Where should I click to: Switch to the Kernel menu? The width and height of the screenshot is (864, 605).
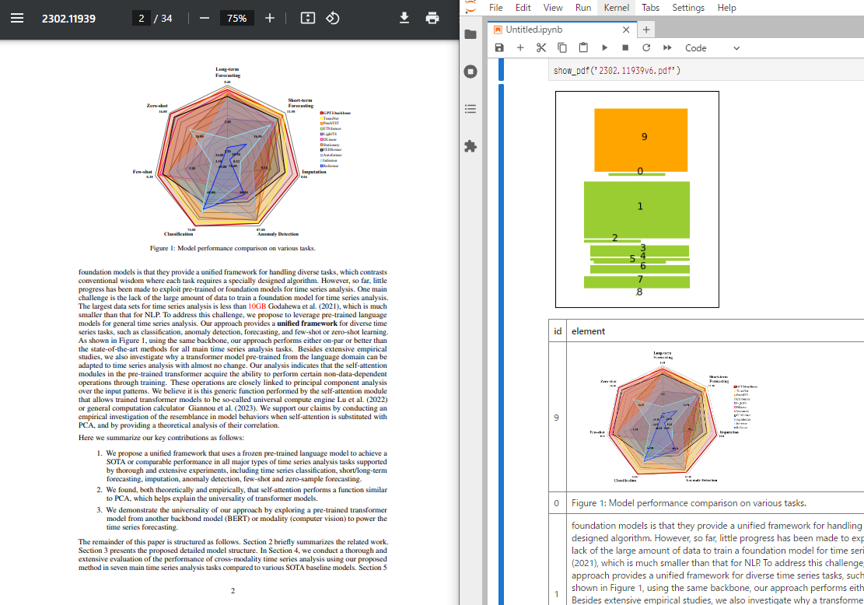click(x=617, y=8)
